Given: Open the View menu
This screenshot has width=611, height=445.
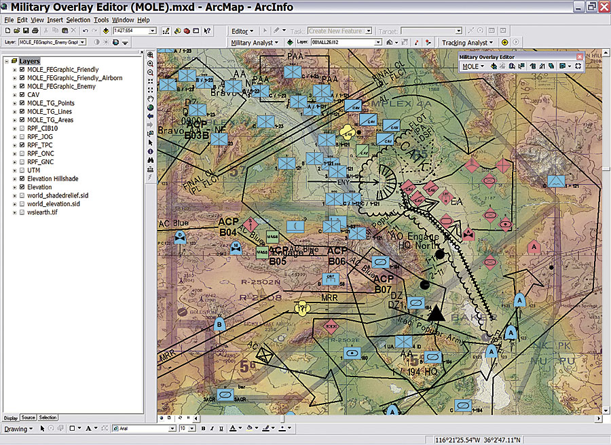Looking at the screenshot, I should tap(37, 20).
